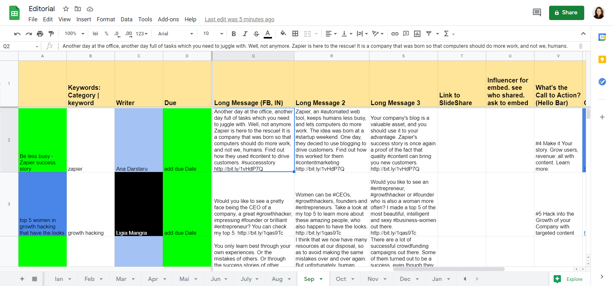Viewport: 612px width, 286px height.
Task: Click the Undo icon
Action: (18, 34)
